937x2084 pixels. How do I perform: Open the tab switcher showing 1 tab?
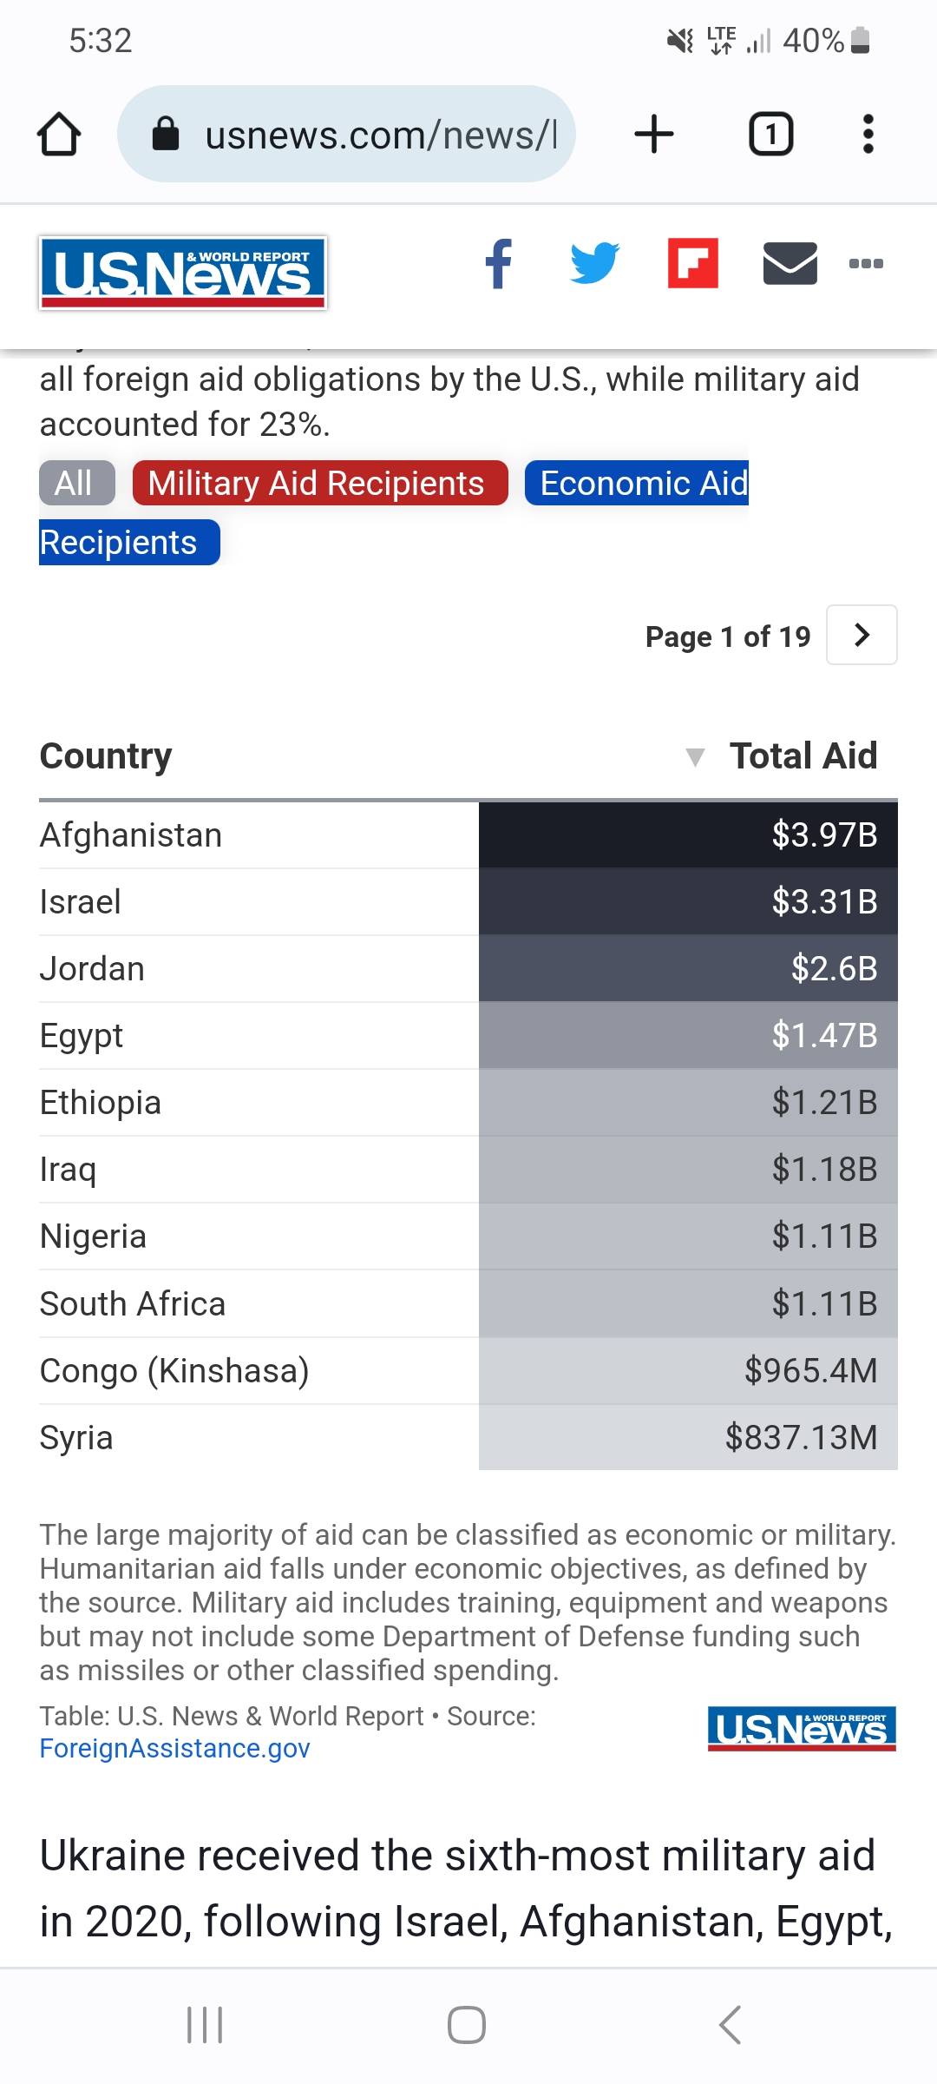(770, 135)
